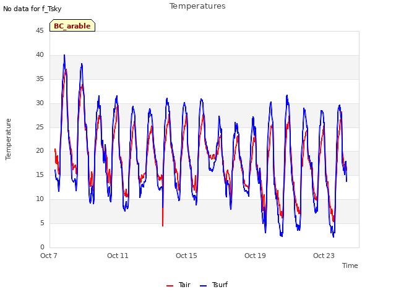Click the 'No data for f_Tsky' message

[x=32, y=9]
